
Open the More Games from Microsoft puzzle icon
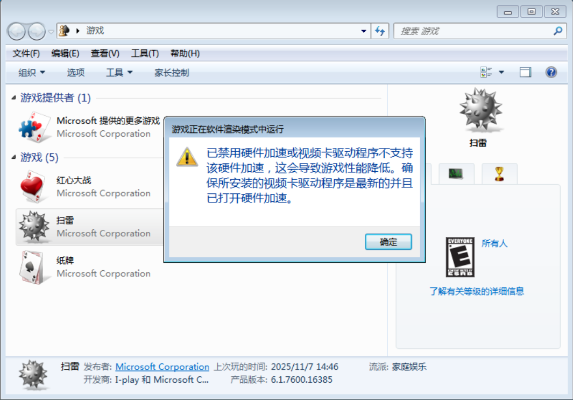click(34, 127)
